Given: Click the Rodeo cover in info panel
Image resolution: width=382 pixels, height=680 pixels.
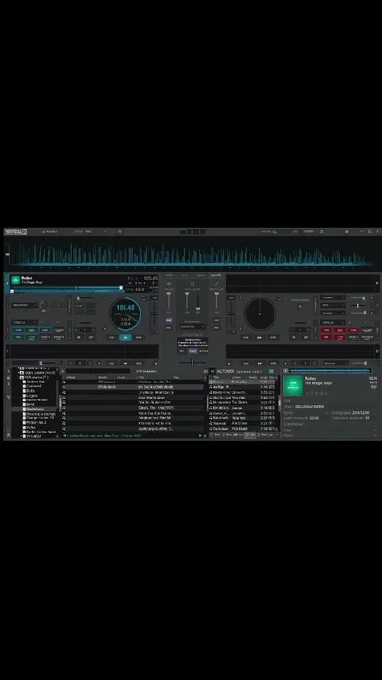Looking at the screenshot, I should tap(292, 385).
